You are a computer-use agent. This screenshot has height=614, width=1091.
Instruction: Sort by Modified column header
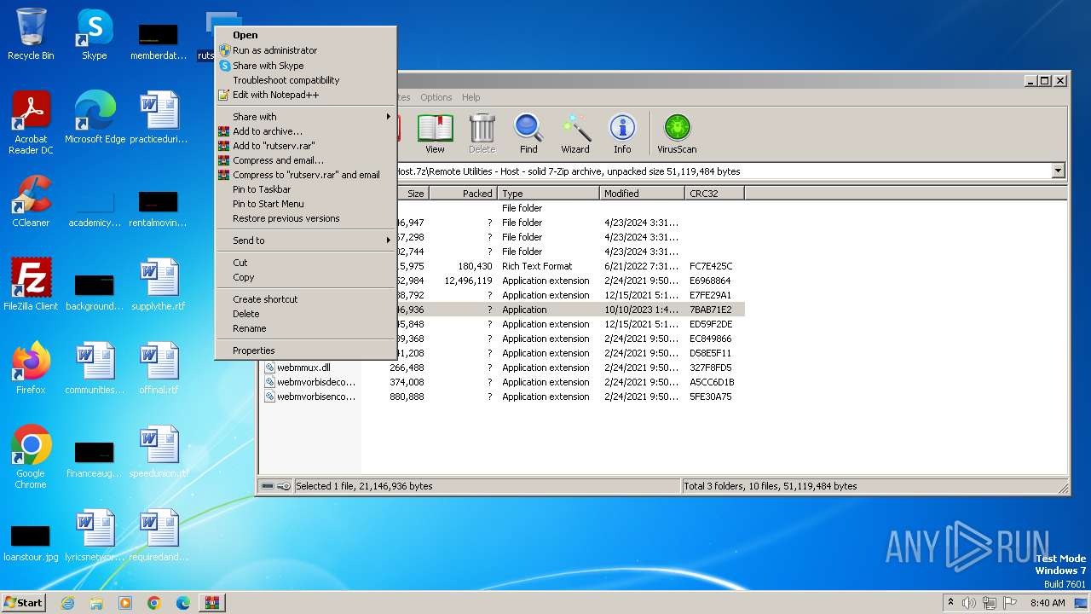click(x=643, y=194)
